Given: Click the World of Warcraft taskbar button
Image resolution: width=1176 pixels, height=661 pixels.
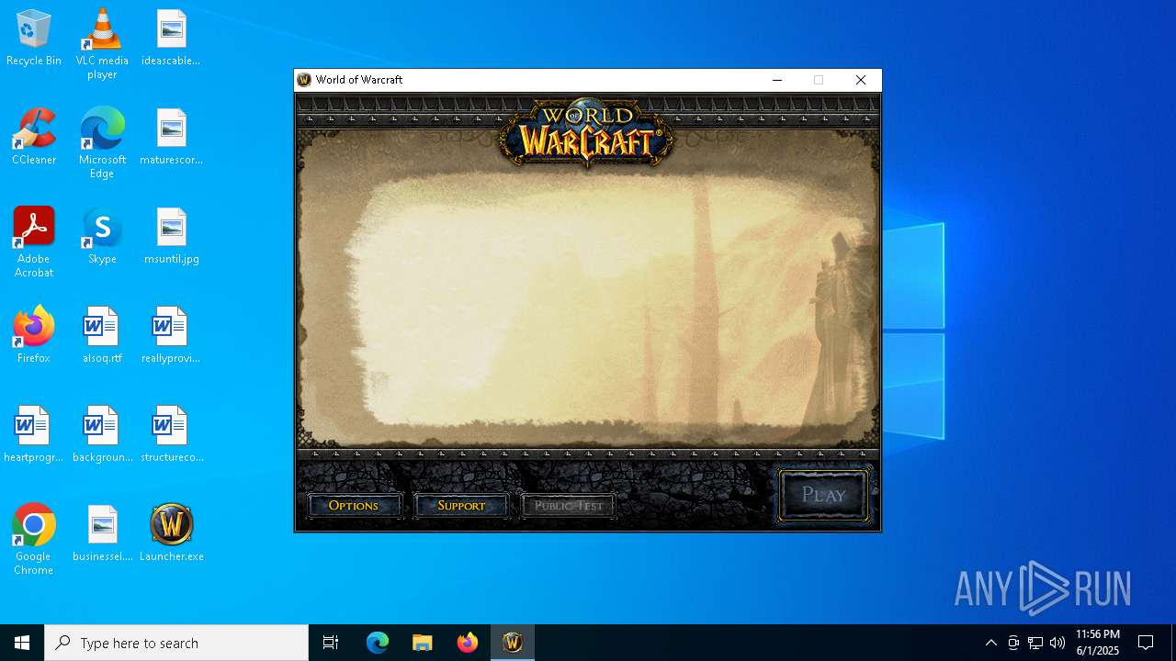Looking at the screenshot, I should [513, 643].
